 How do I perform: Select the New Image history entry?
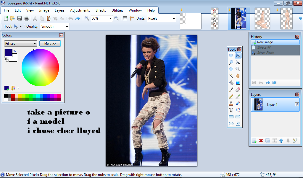275,42
